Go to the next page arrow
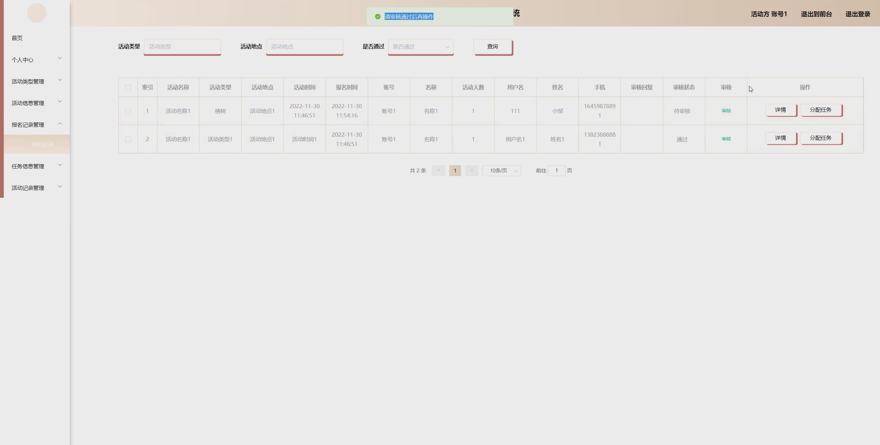This screenshot has height=445, width=880. (x=471, y=171)
